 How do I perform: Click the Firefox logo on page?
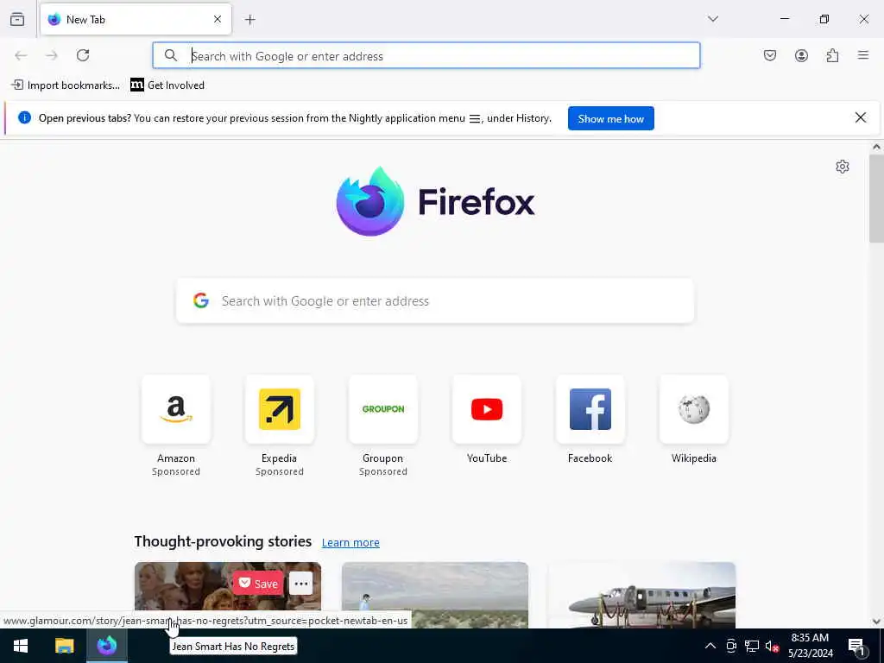(x=435, y=201)
